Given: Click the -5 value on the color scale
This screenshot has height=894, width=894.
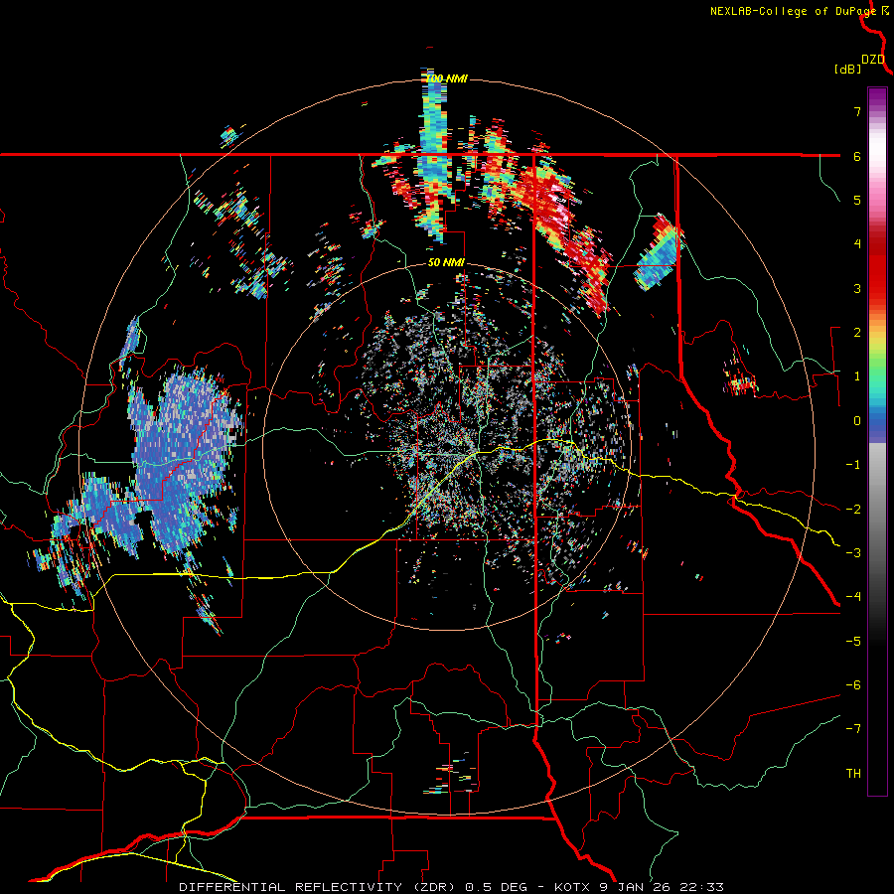Looking at the screenshot, I should click(x=853, y=642).
